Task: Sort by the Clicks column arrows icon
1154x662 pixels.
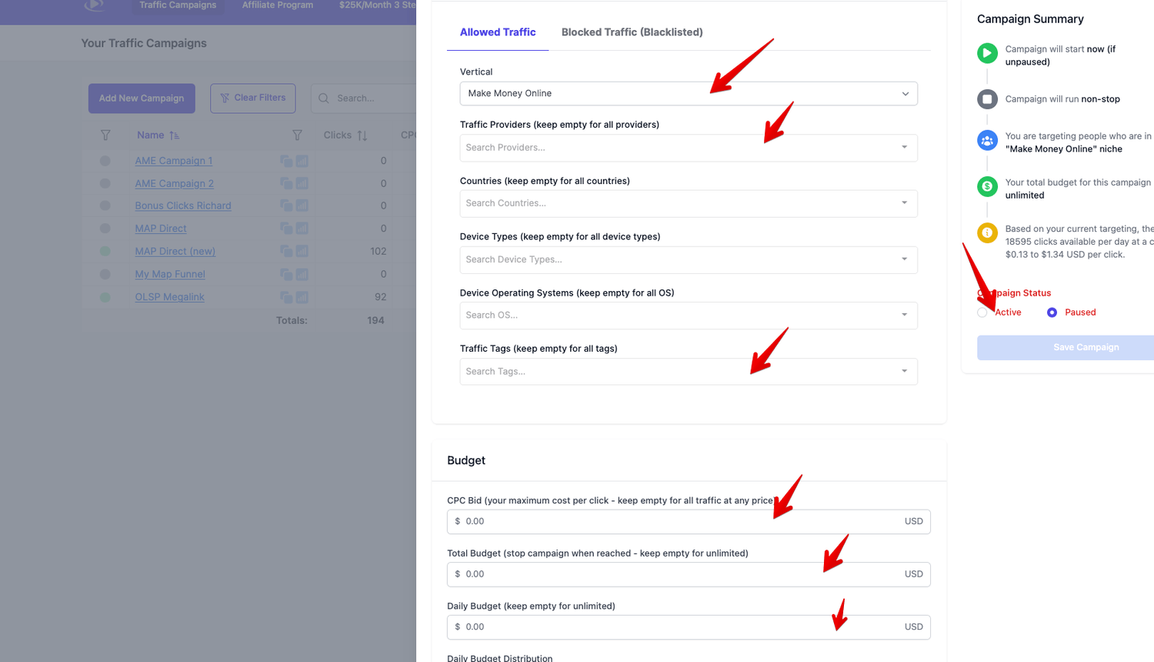Action: 362,135
